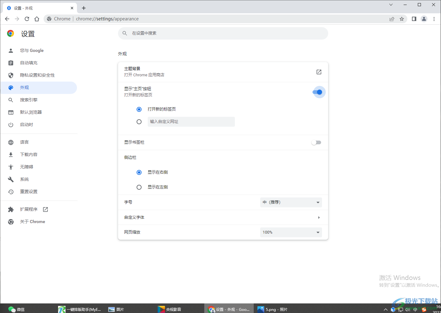Select custom URL radio button
Viewport: 441px width, 313px height.
coord(139,122)
